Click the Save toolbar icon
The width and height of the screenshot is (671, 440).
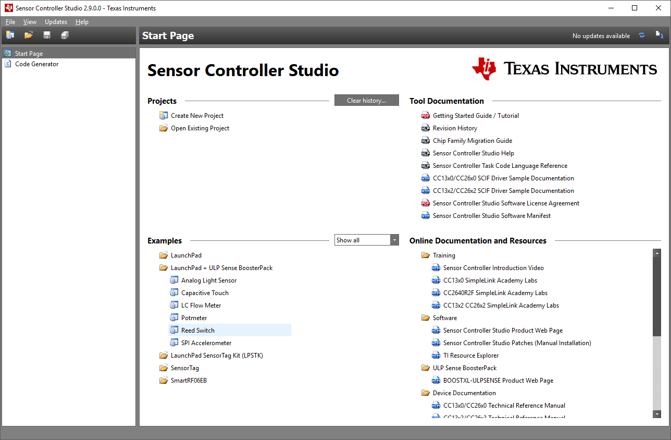tap(47, 35)
